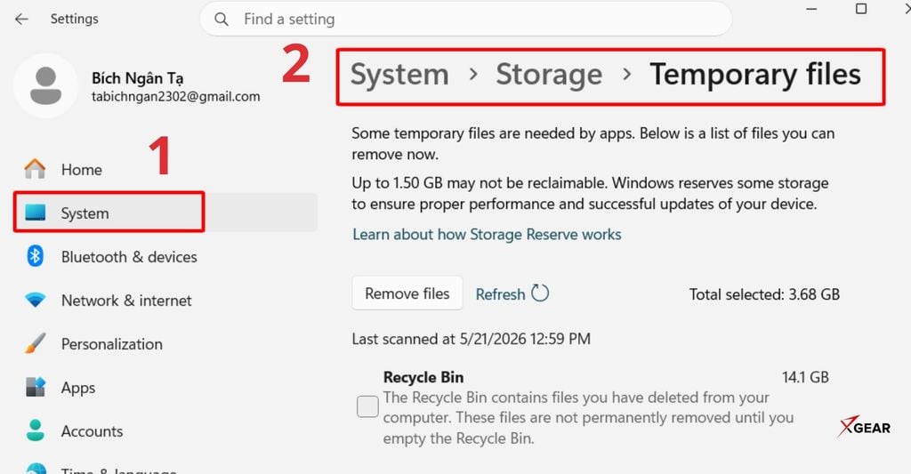The width and height of the screenshot is (911, 474).
Task: Click the tabichngan2302@gmail.com email text
Action: pyautogui.click(x=175, y=96)
